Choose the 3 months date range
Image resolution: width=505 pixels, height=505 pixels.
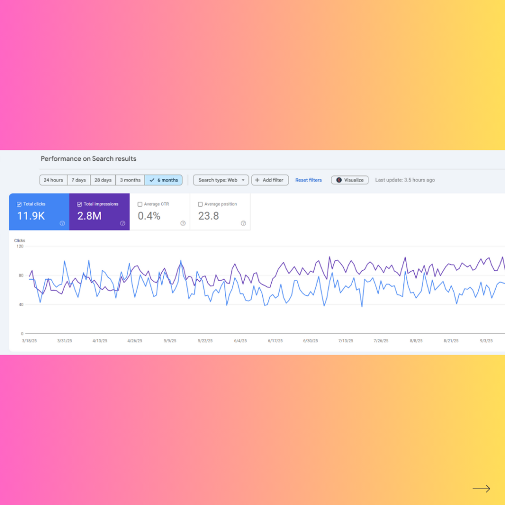tap(130, 180)
